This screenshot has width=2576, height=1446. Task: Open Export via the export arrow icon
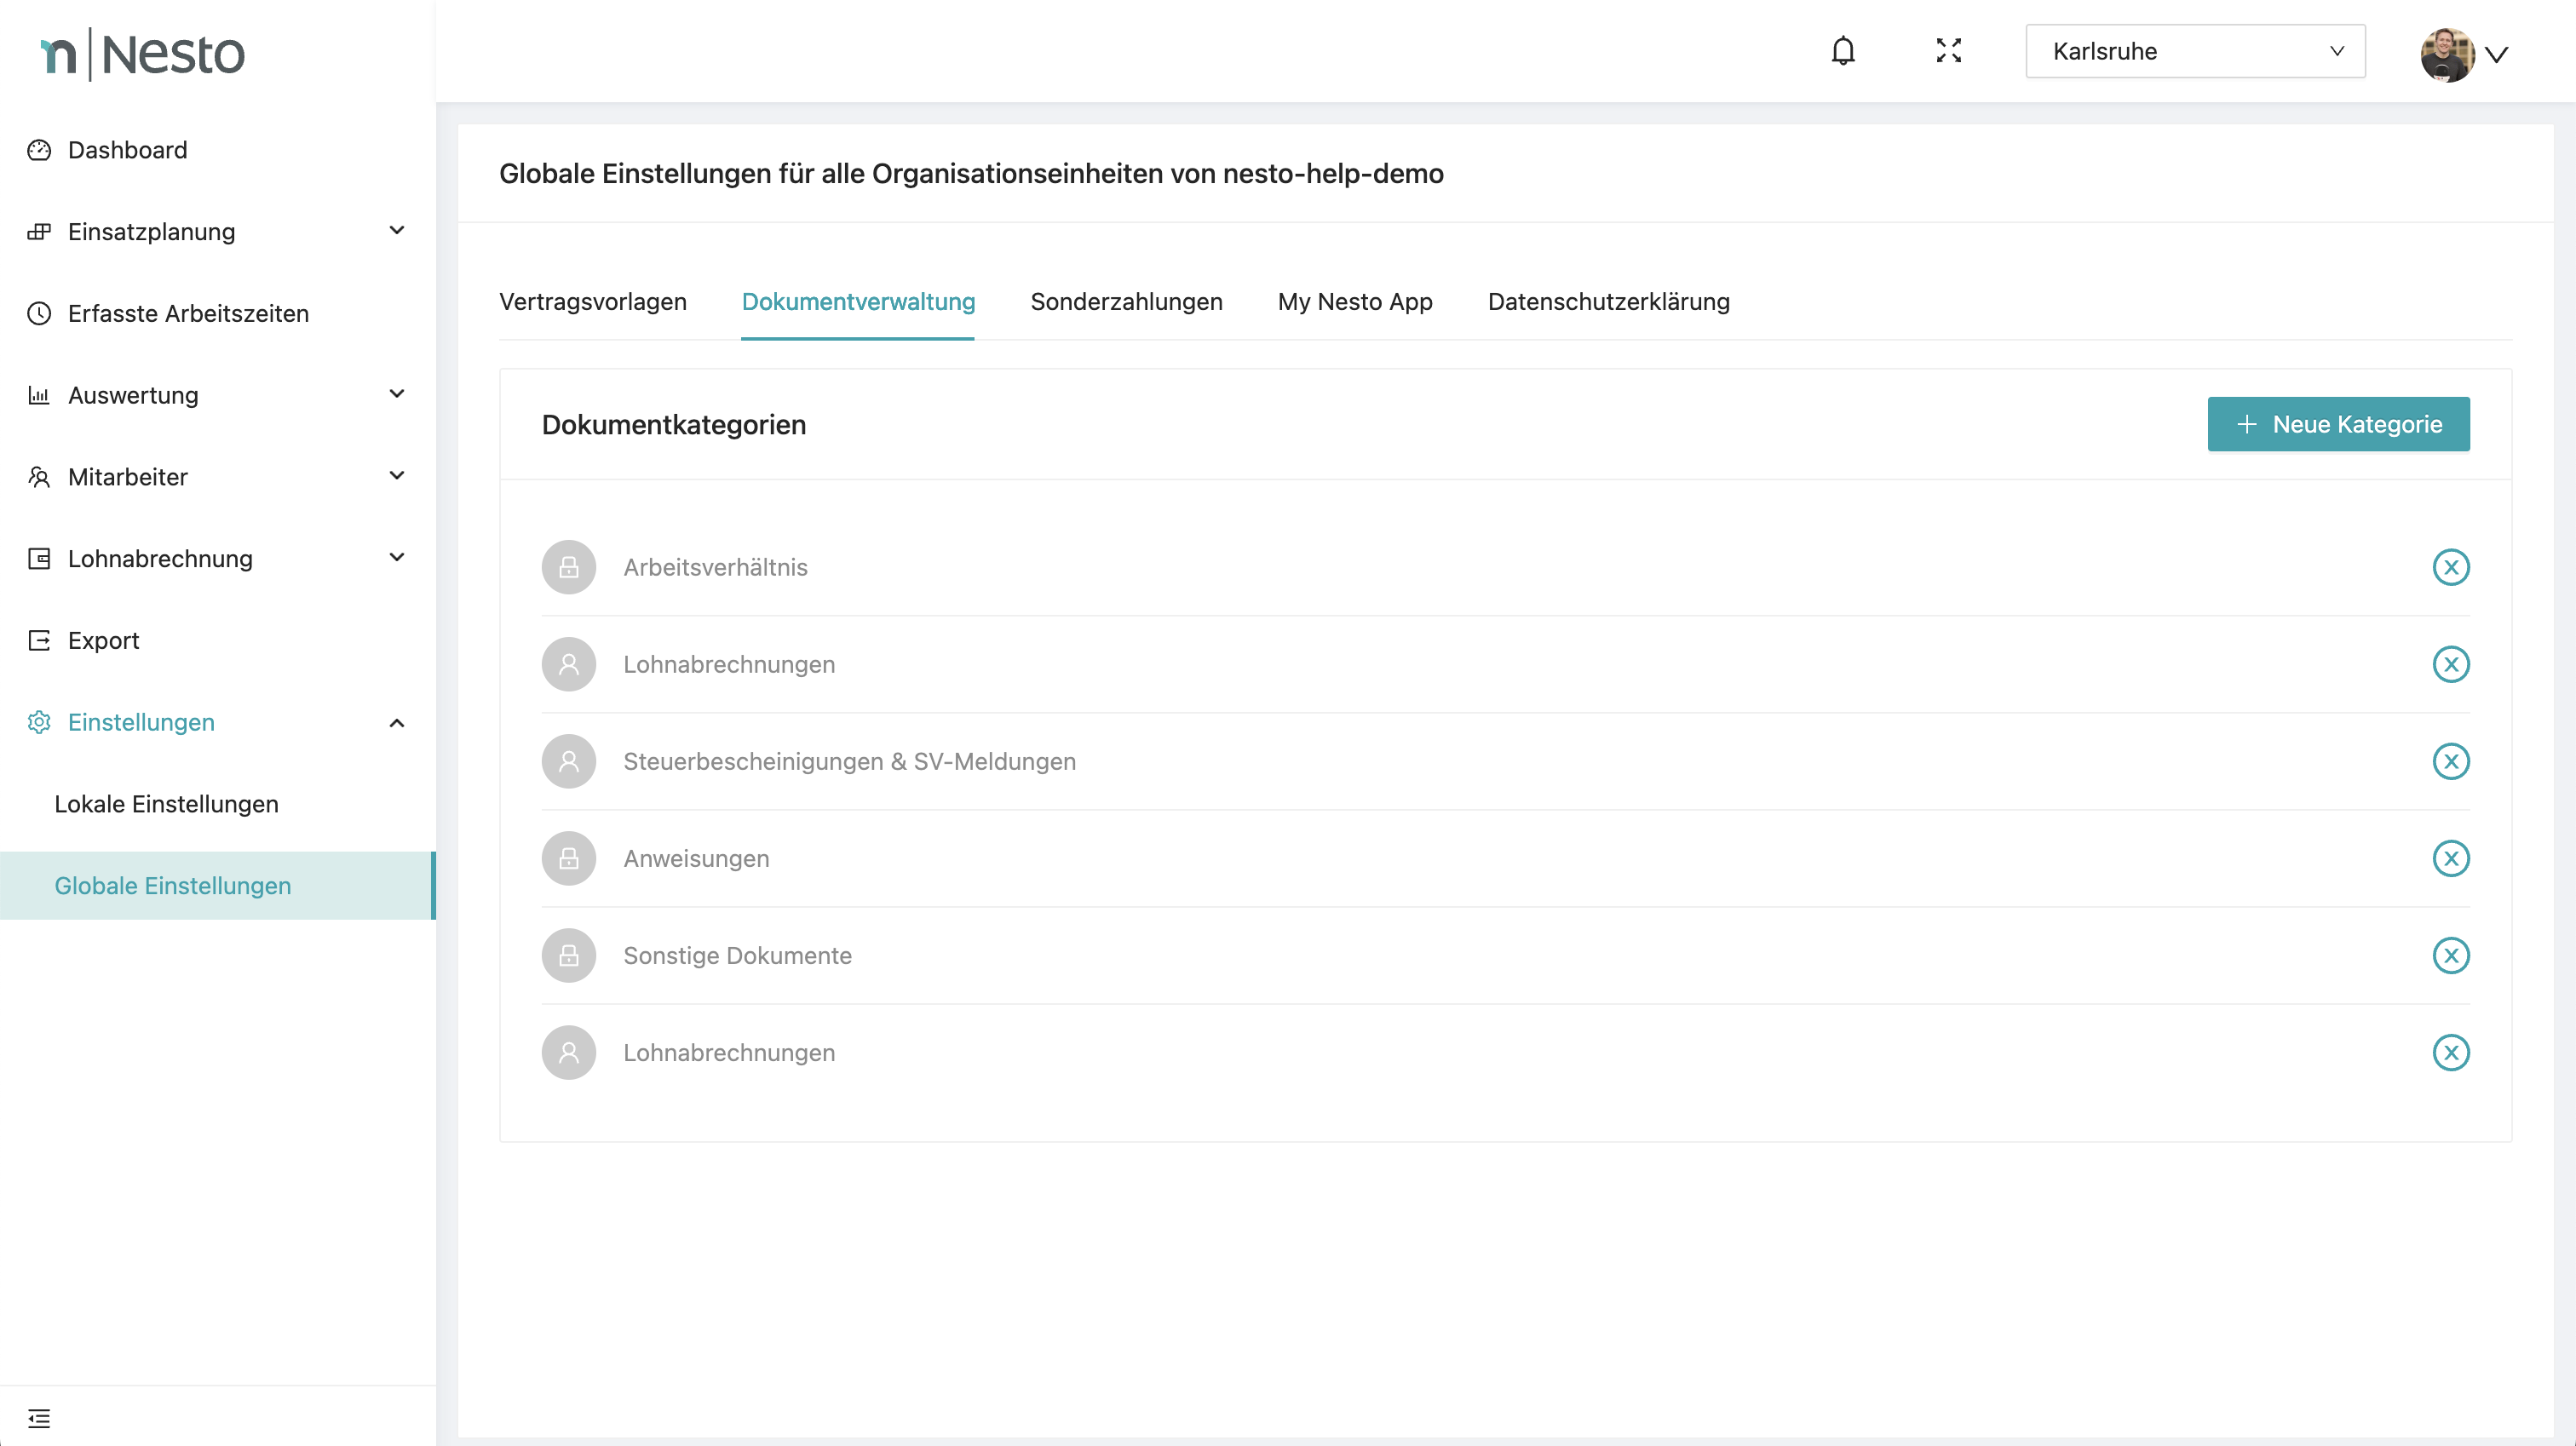39,640
